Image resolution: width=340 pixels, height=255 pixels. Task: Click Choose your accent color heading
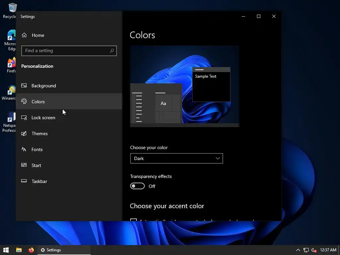(167, 206)
